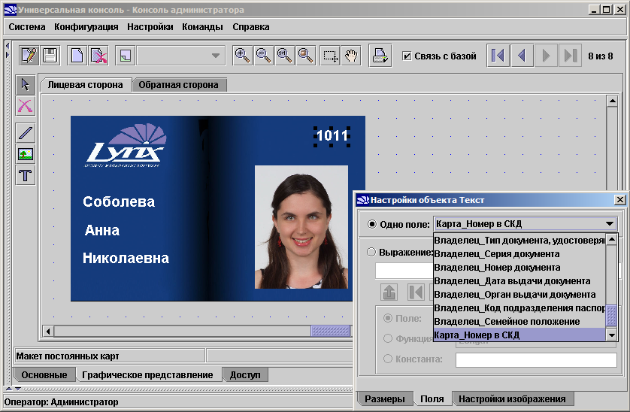The image size is (630, 412).
Task: Open the empty toolbar combo box
Action: tap(180, 56)
